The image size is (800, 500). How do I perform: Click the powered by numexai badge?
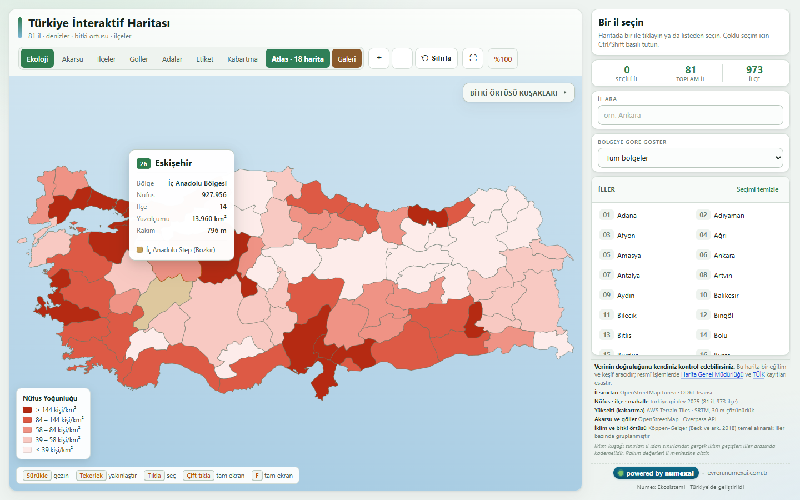tap(656, 473)
